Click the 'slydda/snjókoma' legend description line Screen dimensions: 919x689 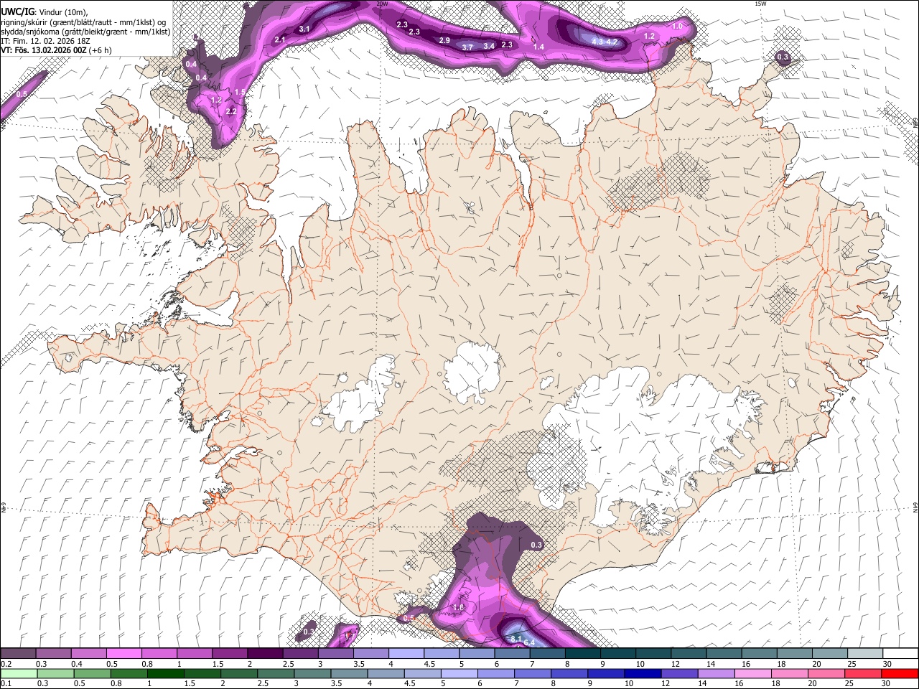click(85, 32)
